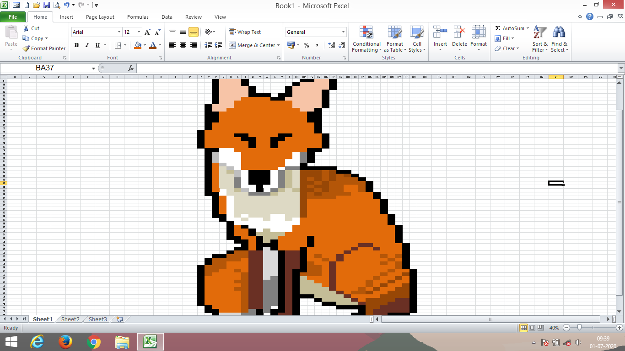Screen dimensions: 625x351
Task: Open the font size dropdown
Action: coord(139,32)
